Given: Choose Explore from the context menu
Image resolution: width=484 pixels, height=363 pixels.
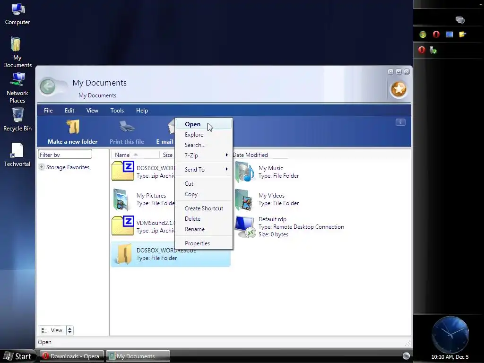Looking at the screenshot, I should pyautogui.click(x=204, y=135).
